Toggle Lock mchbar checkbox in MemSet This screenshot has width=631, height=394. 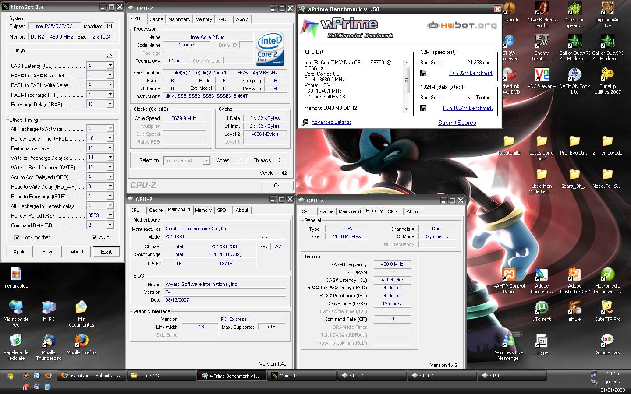[17, 237]
